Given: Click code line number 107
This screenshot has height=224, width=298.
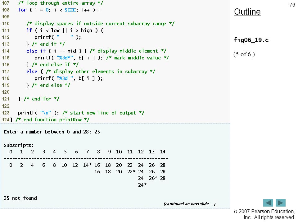Looking at the screenshot, I should point(6,3).
